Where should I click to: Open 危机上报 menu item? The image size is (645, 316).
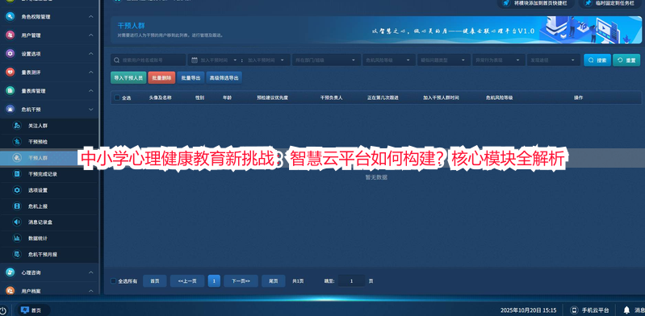[49, 206]
